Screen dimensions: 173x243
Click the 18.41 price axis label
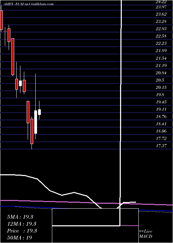(161, 124)
